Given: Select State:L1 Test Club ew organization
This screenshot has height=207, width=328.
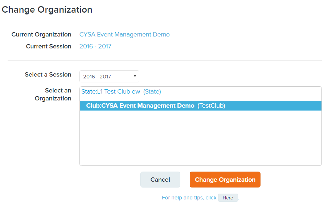Looking at the screenshot, I should [121, 92].
